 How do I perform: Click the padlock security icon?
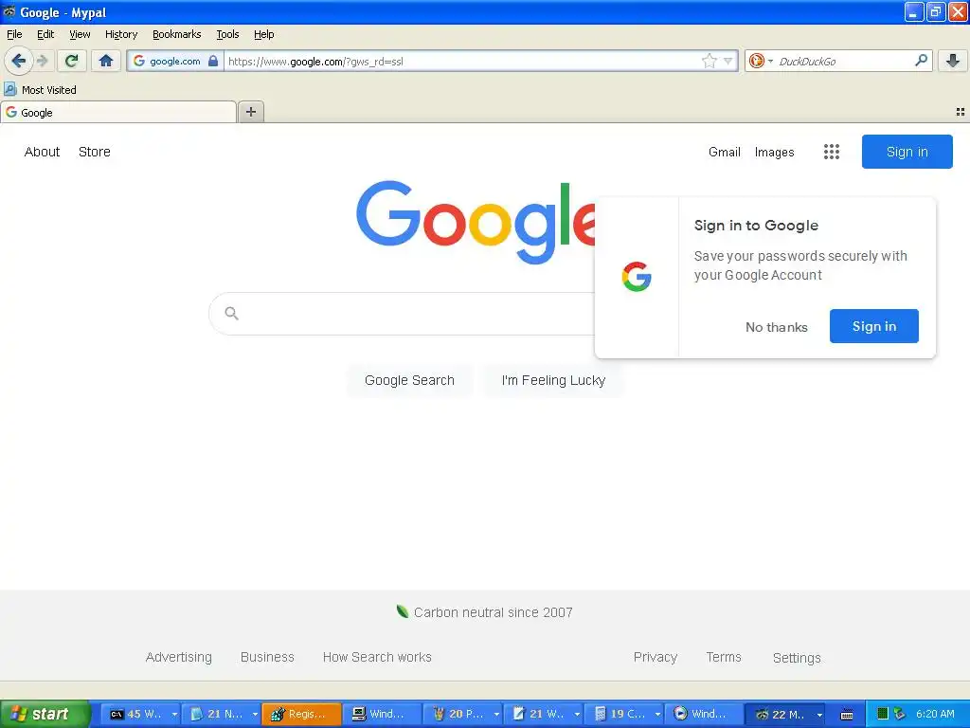tap(213, 61)
